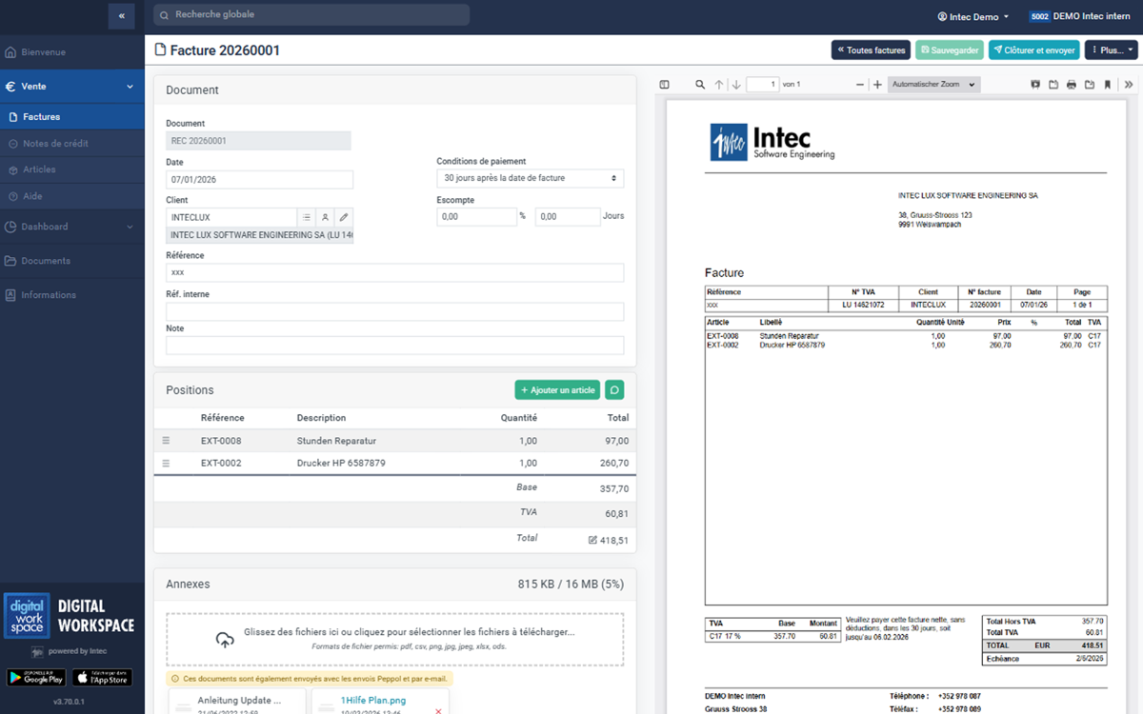
Task: Collapse the Vente menu section
Action: (x=72, y=87)
